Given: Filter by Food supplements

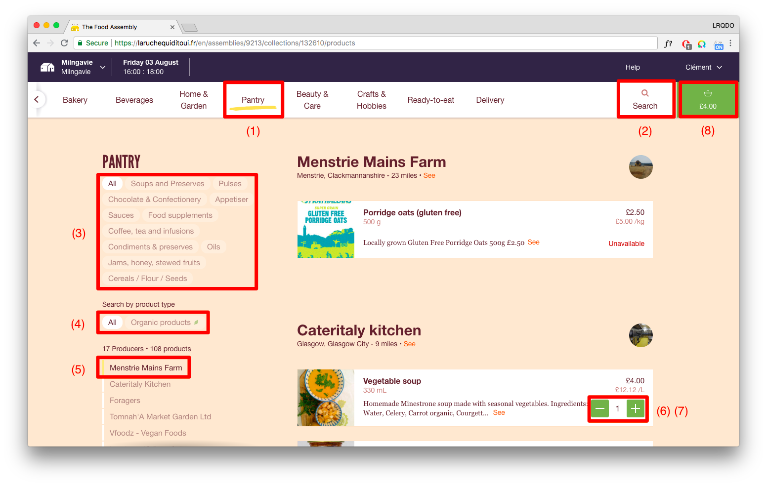Looking at the screenshot, I should click(180, 215).
